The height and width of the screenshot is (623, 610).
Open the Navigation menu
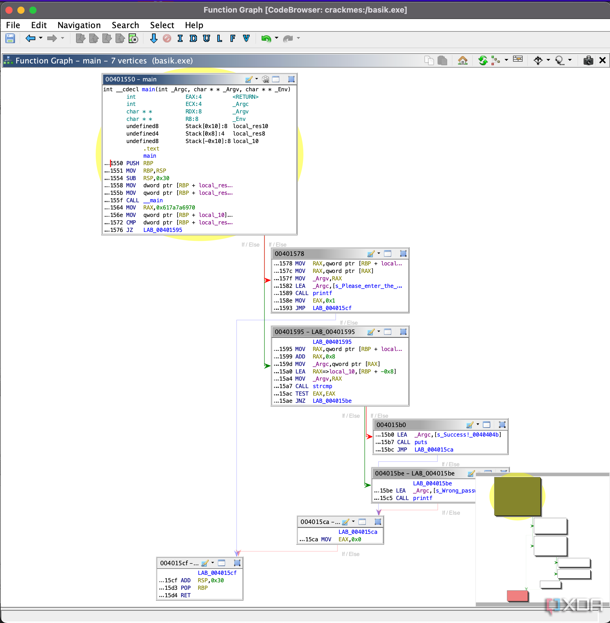click(x=78, y=25)
